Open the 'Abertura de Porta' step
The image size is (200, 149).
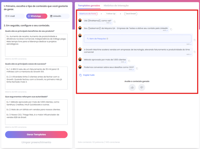coord(88,14)
